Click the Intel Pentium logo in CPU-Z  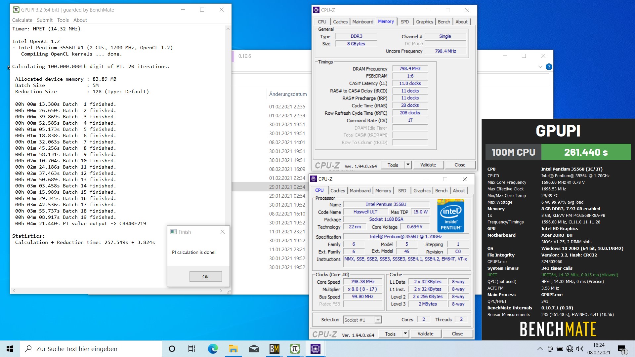coord(450,216)
